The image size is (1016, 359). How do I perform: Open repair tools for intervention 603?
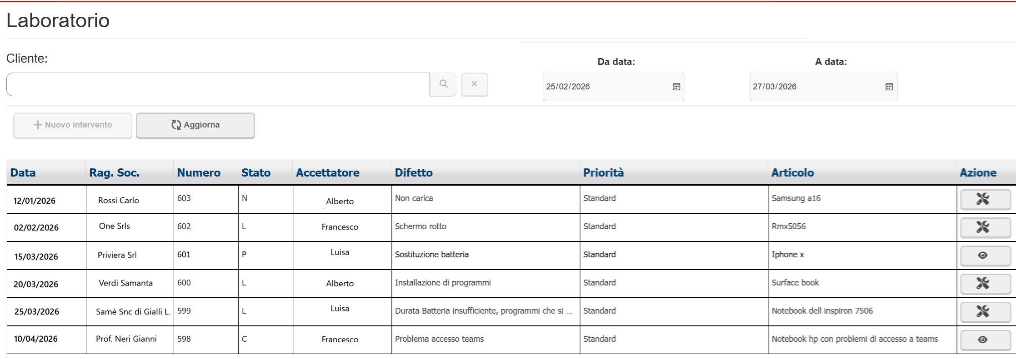tap(985, 199)
